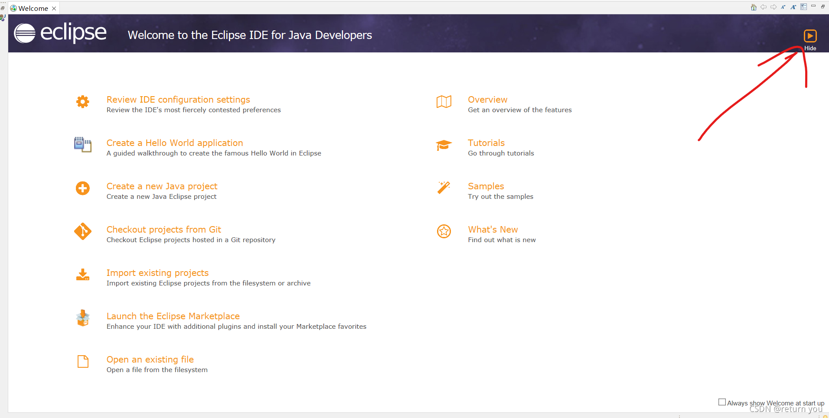
Task: Click the Home house icon in toolbar
Action: [754, 7]
